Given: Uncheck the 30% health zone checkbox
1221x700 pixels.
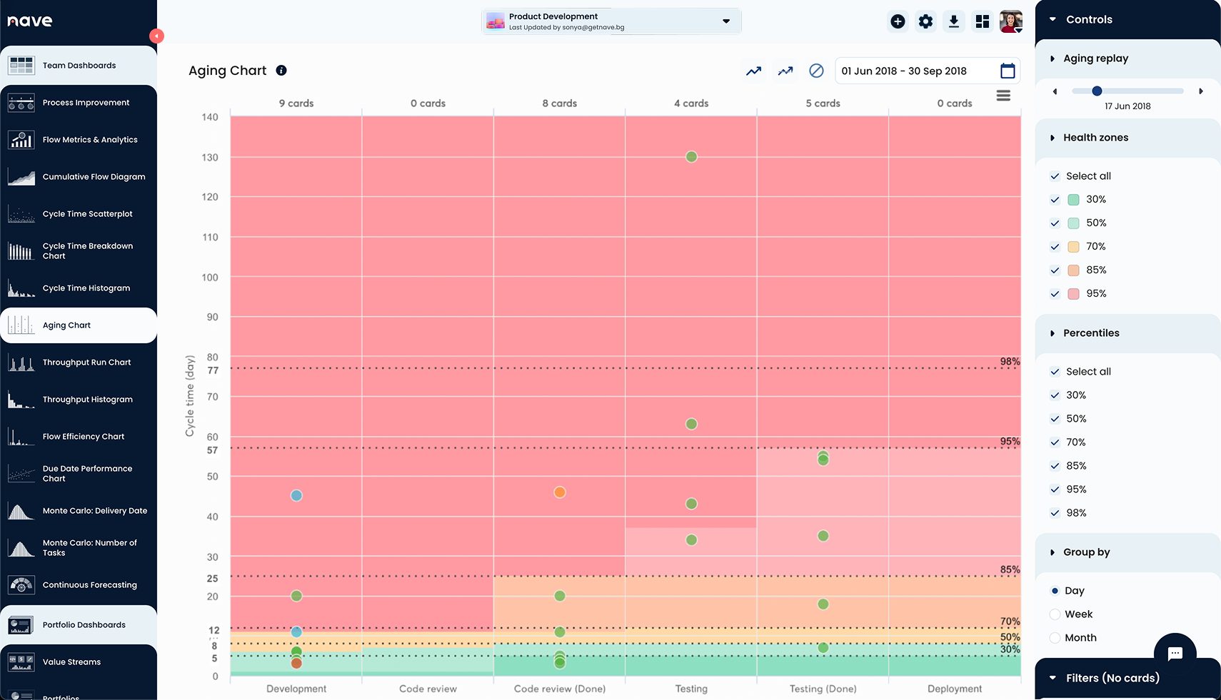Looking at the screenshot, I should click(1055, 200).
